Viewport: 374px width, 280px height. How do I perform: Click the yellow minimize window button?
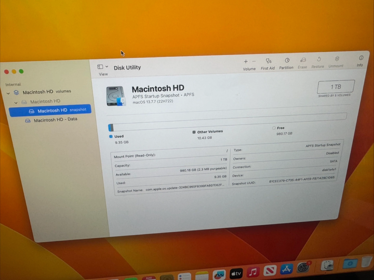tap(14, 72)
